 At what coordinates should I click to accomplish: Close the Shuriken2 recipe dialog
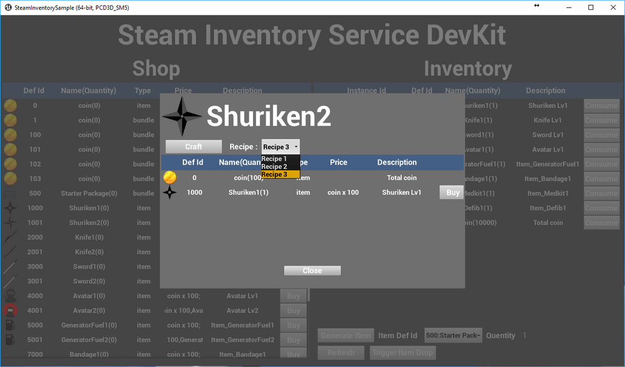click(312, 271)
